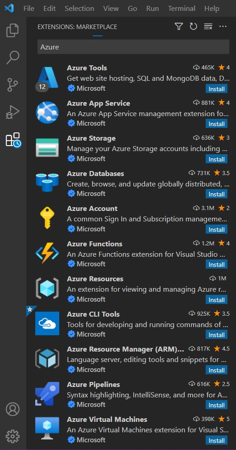Open the Selection menu

click(x=79, y=9)
